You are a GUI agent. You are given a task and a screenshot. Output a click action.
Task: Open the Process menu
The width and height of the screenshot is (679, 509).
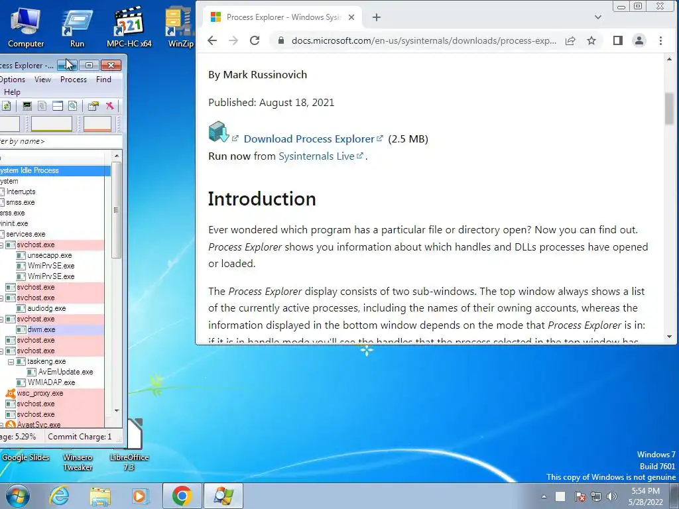click(x=73, y=80)
